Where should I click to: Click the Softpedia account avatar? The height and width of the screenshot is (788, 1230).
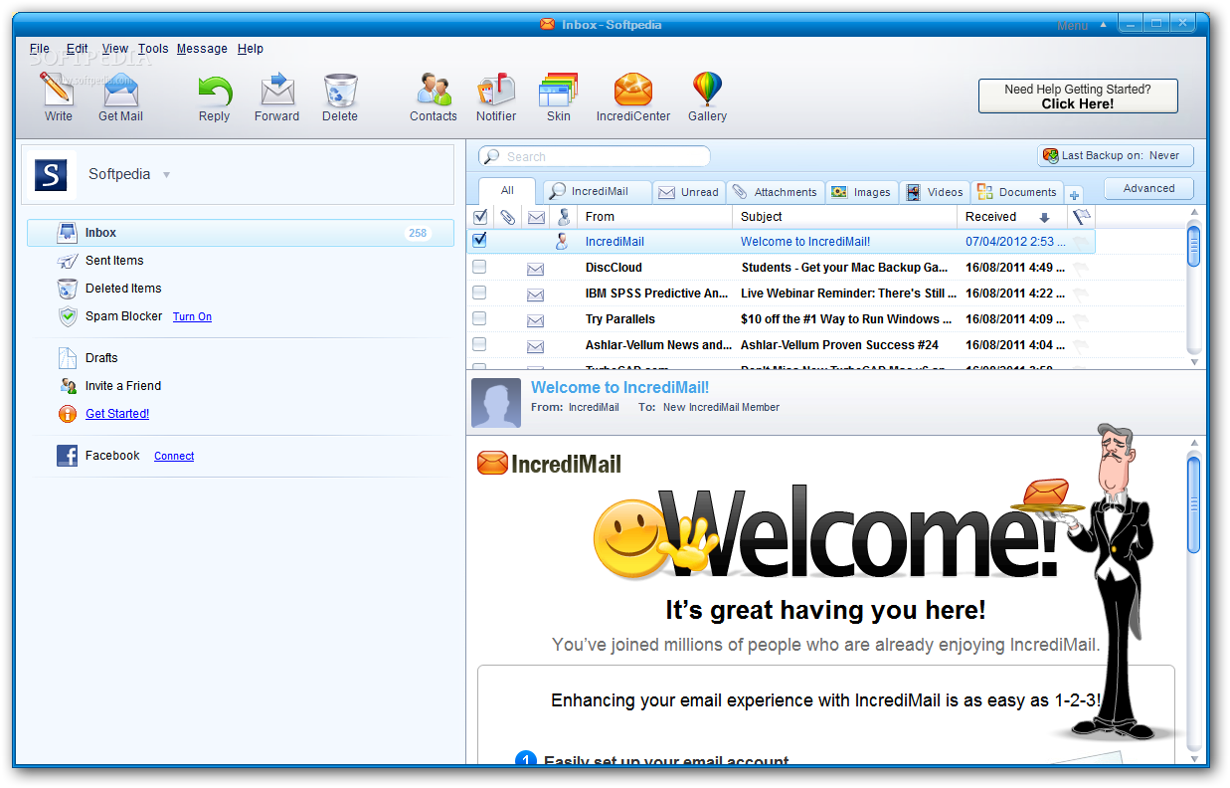pos(51,175)
